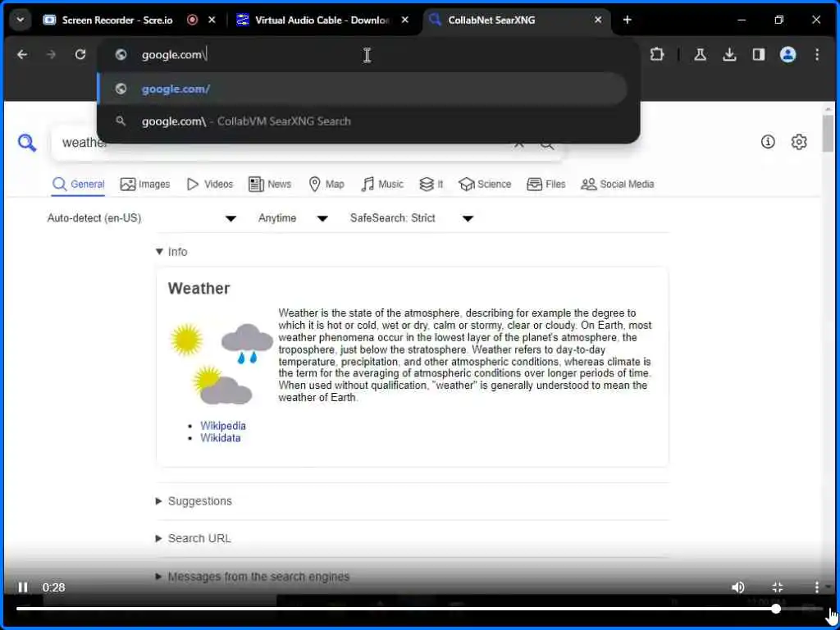Click the browser back arrow
This screenshot has height=630, width=840.
point(22,55)
